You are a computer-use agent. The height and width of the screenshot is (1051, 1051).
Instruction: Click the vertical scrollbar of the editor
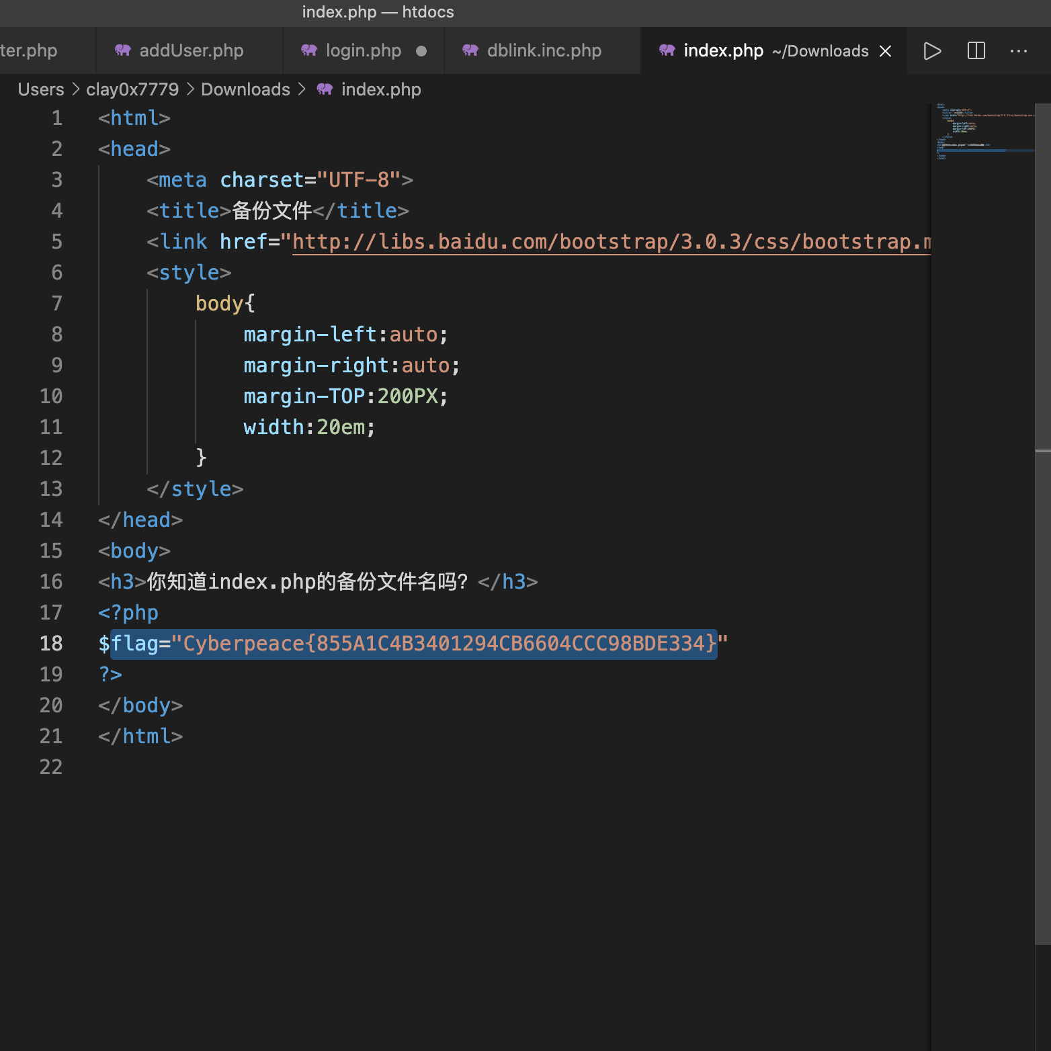tap(1043, 524)
